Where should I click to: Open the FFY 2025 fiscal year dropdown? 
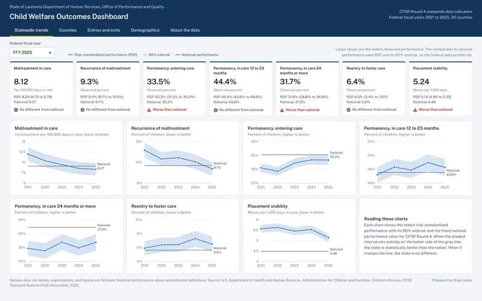click(32, 52)
